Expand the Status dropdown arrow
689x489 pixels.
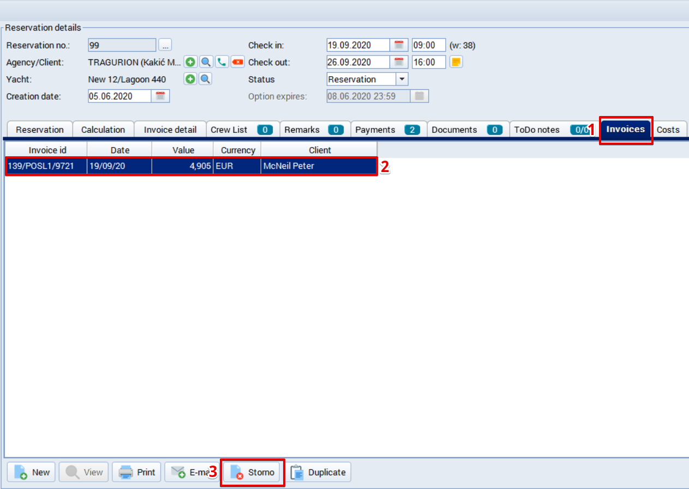(402, 79)
